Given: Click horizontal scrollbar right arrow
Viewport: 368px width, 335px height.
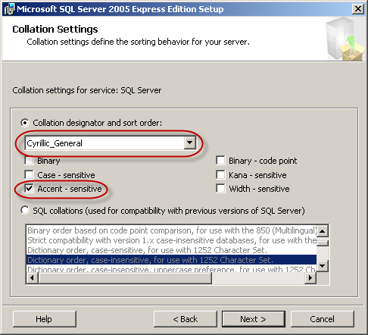Looking at the screenshot, I should pos(310,278).
